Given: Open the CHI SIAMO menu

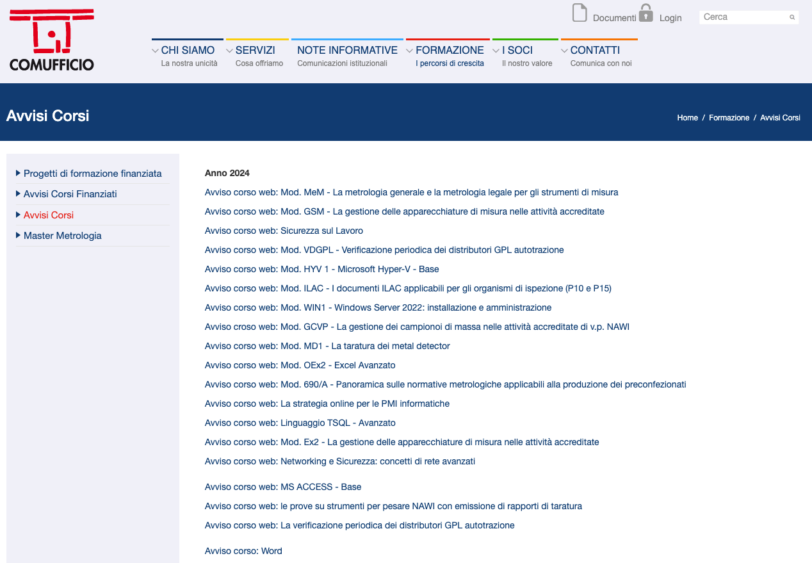Looking at the screenshot, I should click(x=188, y=50).
